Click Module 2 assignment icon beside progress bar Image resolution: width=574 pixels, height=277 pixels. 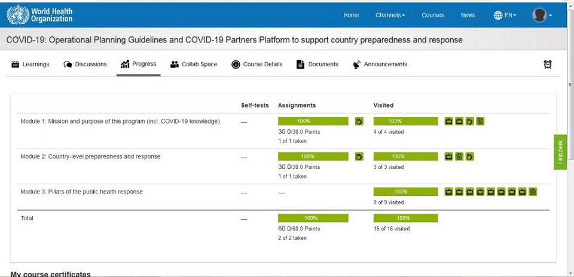[359, 157]
